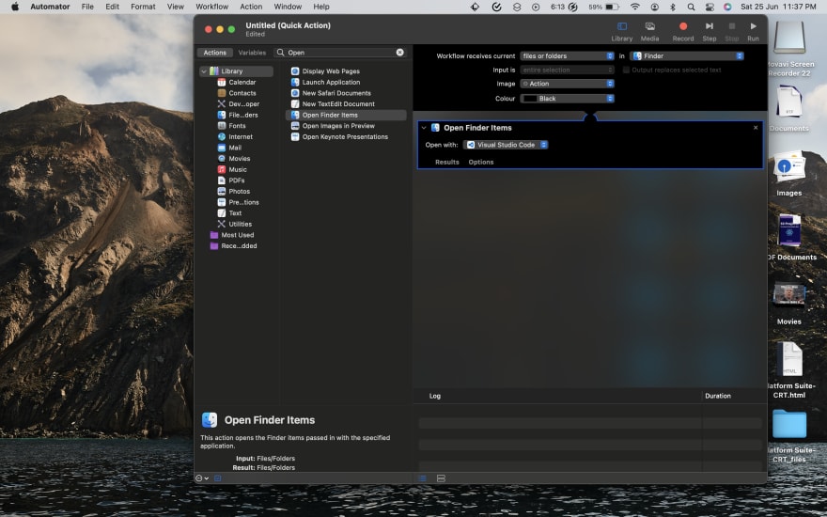
Task: Show Options of the action
Action: click(x=481, y=162)
